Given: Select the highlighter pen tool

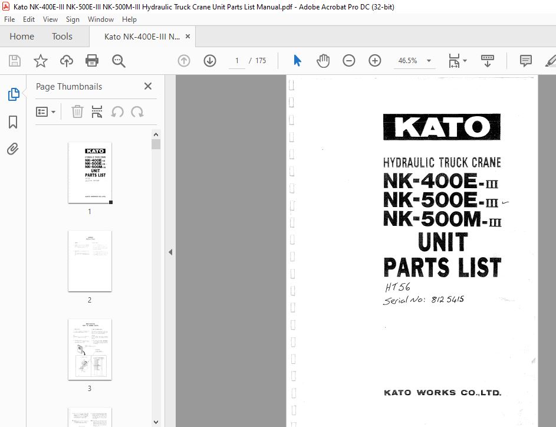Looking at the screenshot, I should [550, 61].
